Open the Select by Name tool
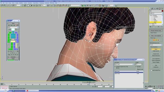Viewport: 164px width, 92px height. (x=25, y=5)
